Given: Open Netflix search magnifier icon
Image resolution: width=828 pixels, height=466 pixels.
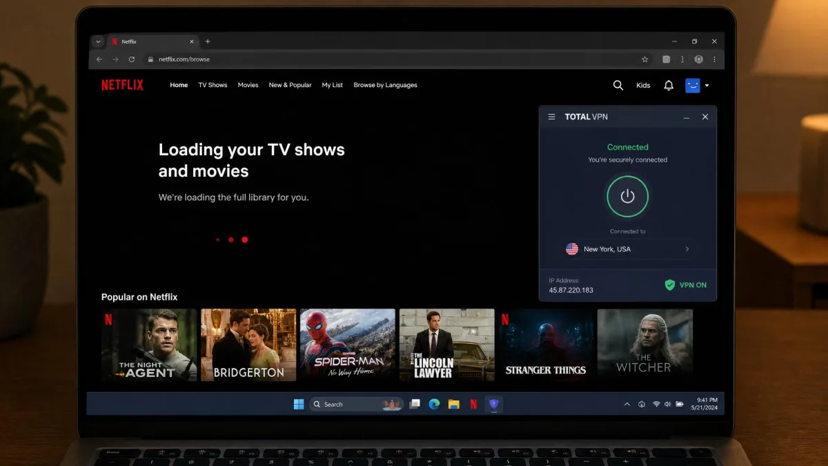Looking at the screenshot, I should tap(618, 85).
